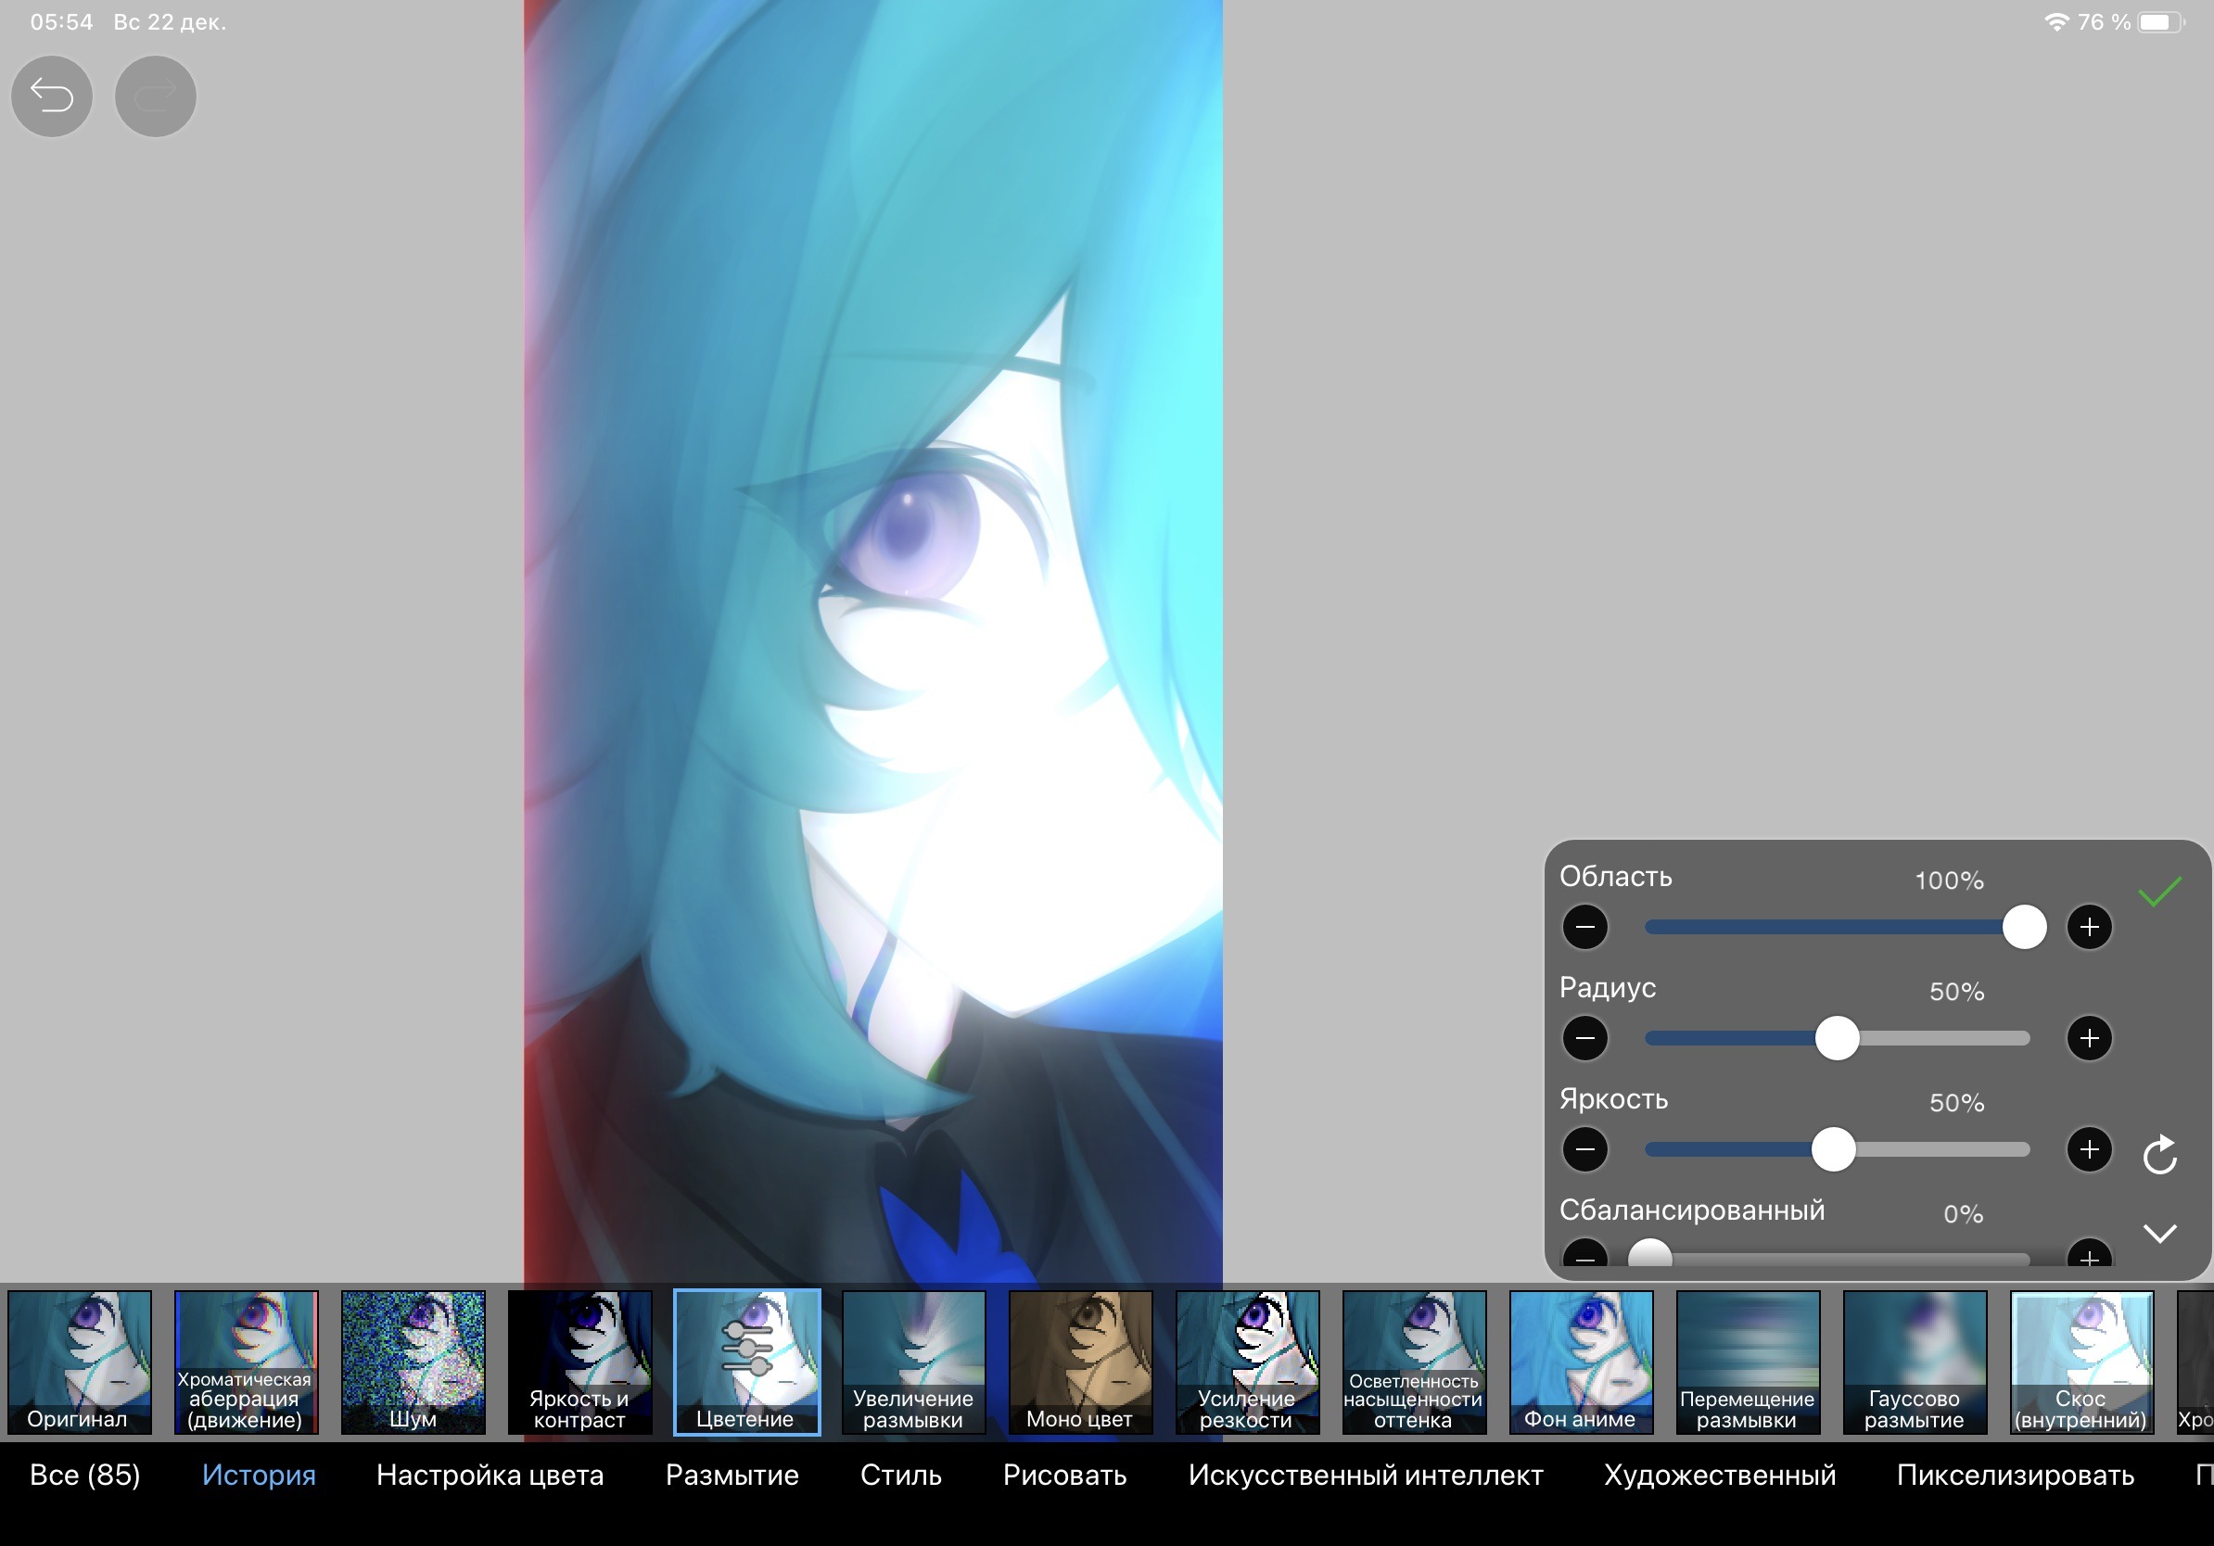Viewport: 2214px width, 1546px height.
Task: Increase Яркость value with plus button
Action: (2089, 1149)
